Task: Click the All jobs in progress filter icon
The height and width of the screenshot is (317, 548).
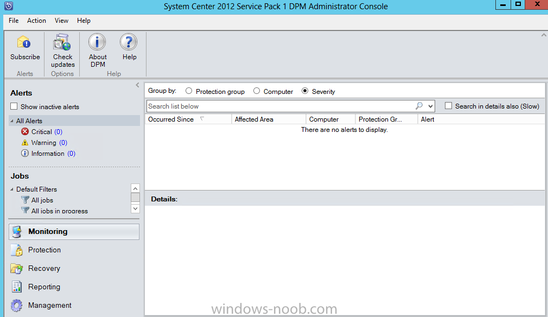Action: [x=25, y=210]
